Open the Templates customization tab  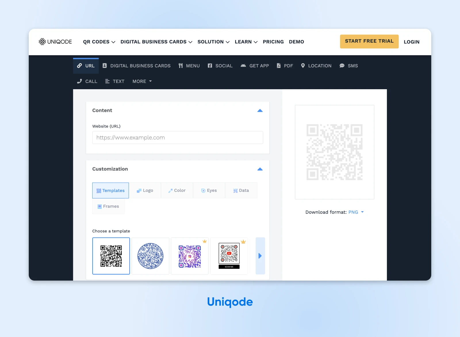point(110,191)
